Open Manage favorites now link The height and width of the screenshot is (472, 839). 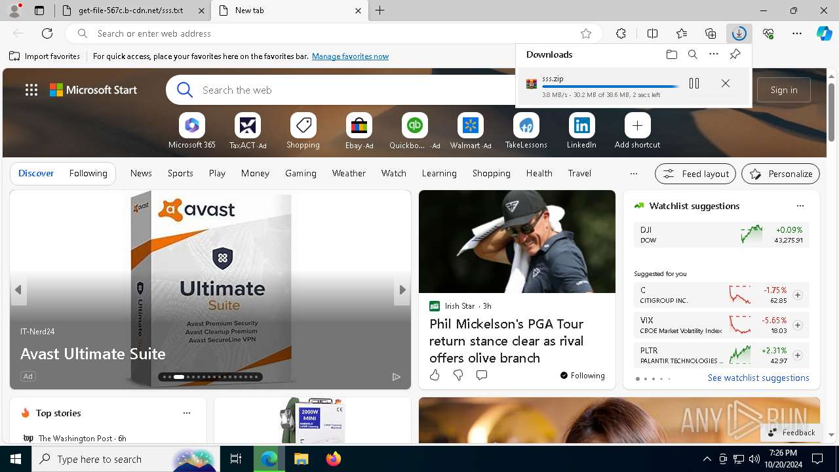(350, 56)
